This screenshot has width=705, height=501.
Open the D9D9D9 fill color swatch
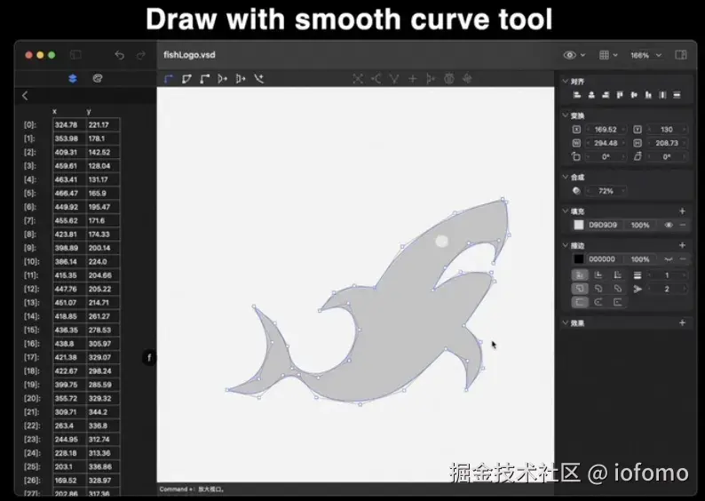click(579, 225)
